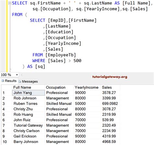Screen dimensions: 154x145
Task: Place cursor on [EmployeeTb] in query
Action: coord(61,55)
